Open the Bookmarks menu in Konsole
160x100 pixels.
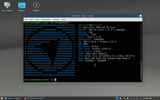point(46,19)
